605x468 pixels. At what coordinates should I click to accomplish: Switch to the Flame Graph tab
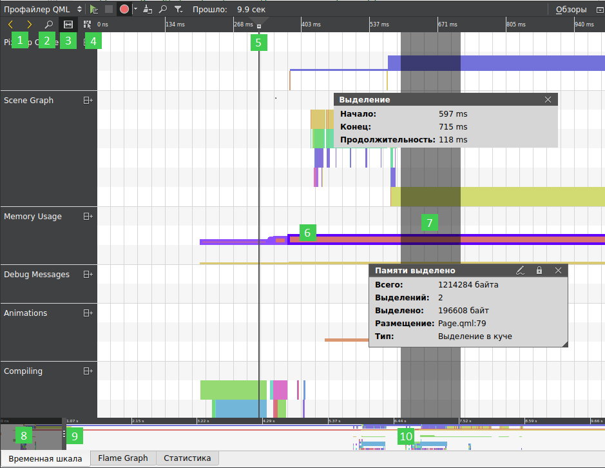click(x=122, y=458)
